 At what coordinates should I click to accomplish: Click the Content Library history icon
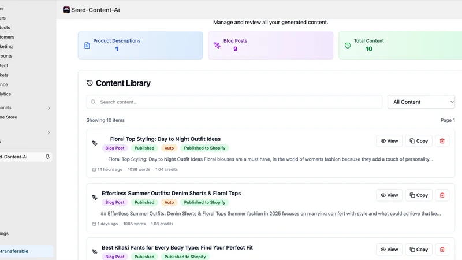pos(90,83)
